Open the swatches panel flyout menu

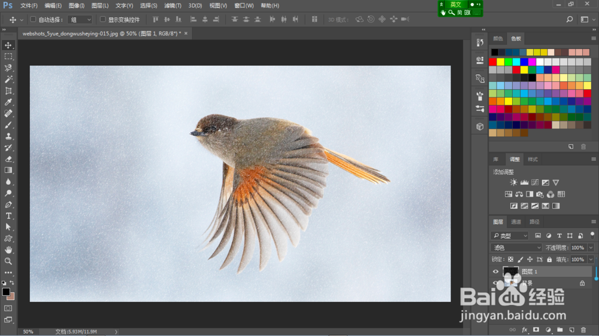coord(593,38)
